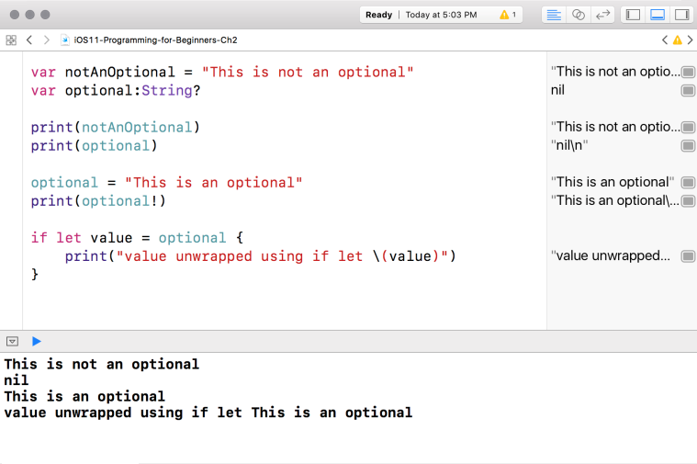The image size is (697, 464).
Task: Click the print(optional!) code line
Action: point(99,201)
